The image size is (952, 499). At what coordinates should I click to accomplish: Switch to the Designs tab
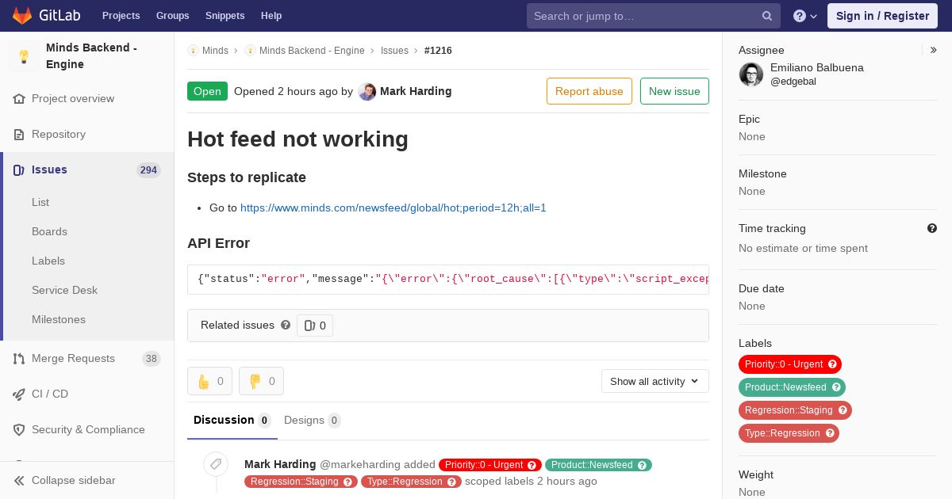pos(313,420)
